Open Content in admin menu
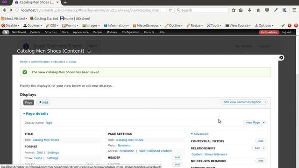 tap(36, 32)
